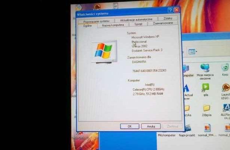
Task: Open the Zaawansowane tab
Action: tap(163, 23)
